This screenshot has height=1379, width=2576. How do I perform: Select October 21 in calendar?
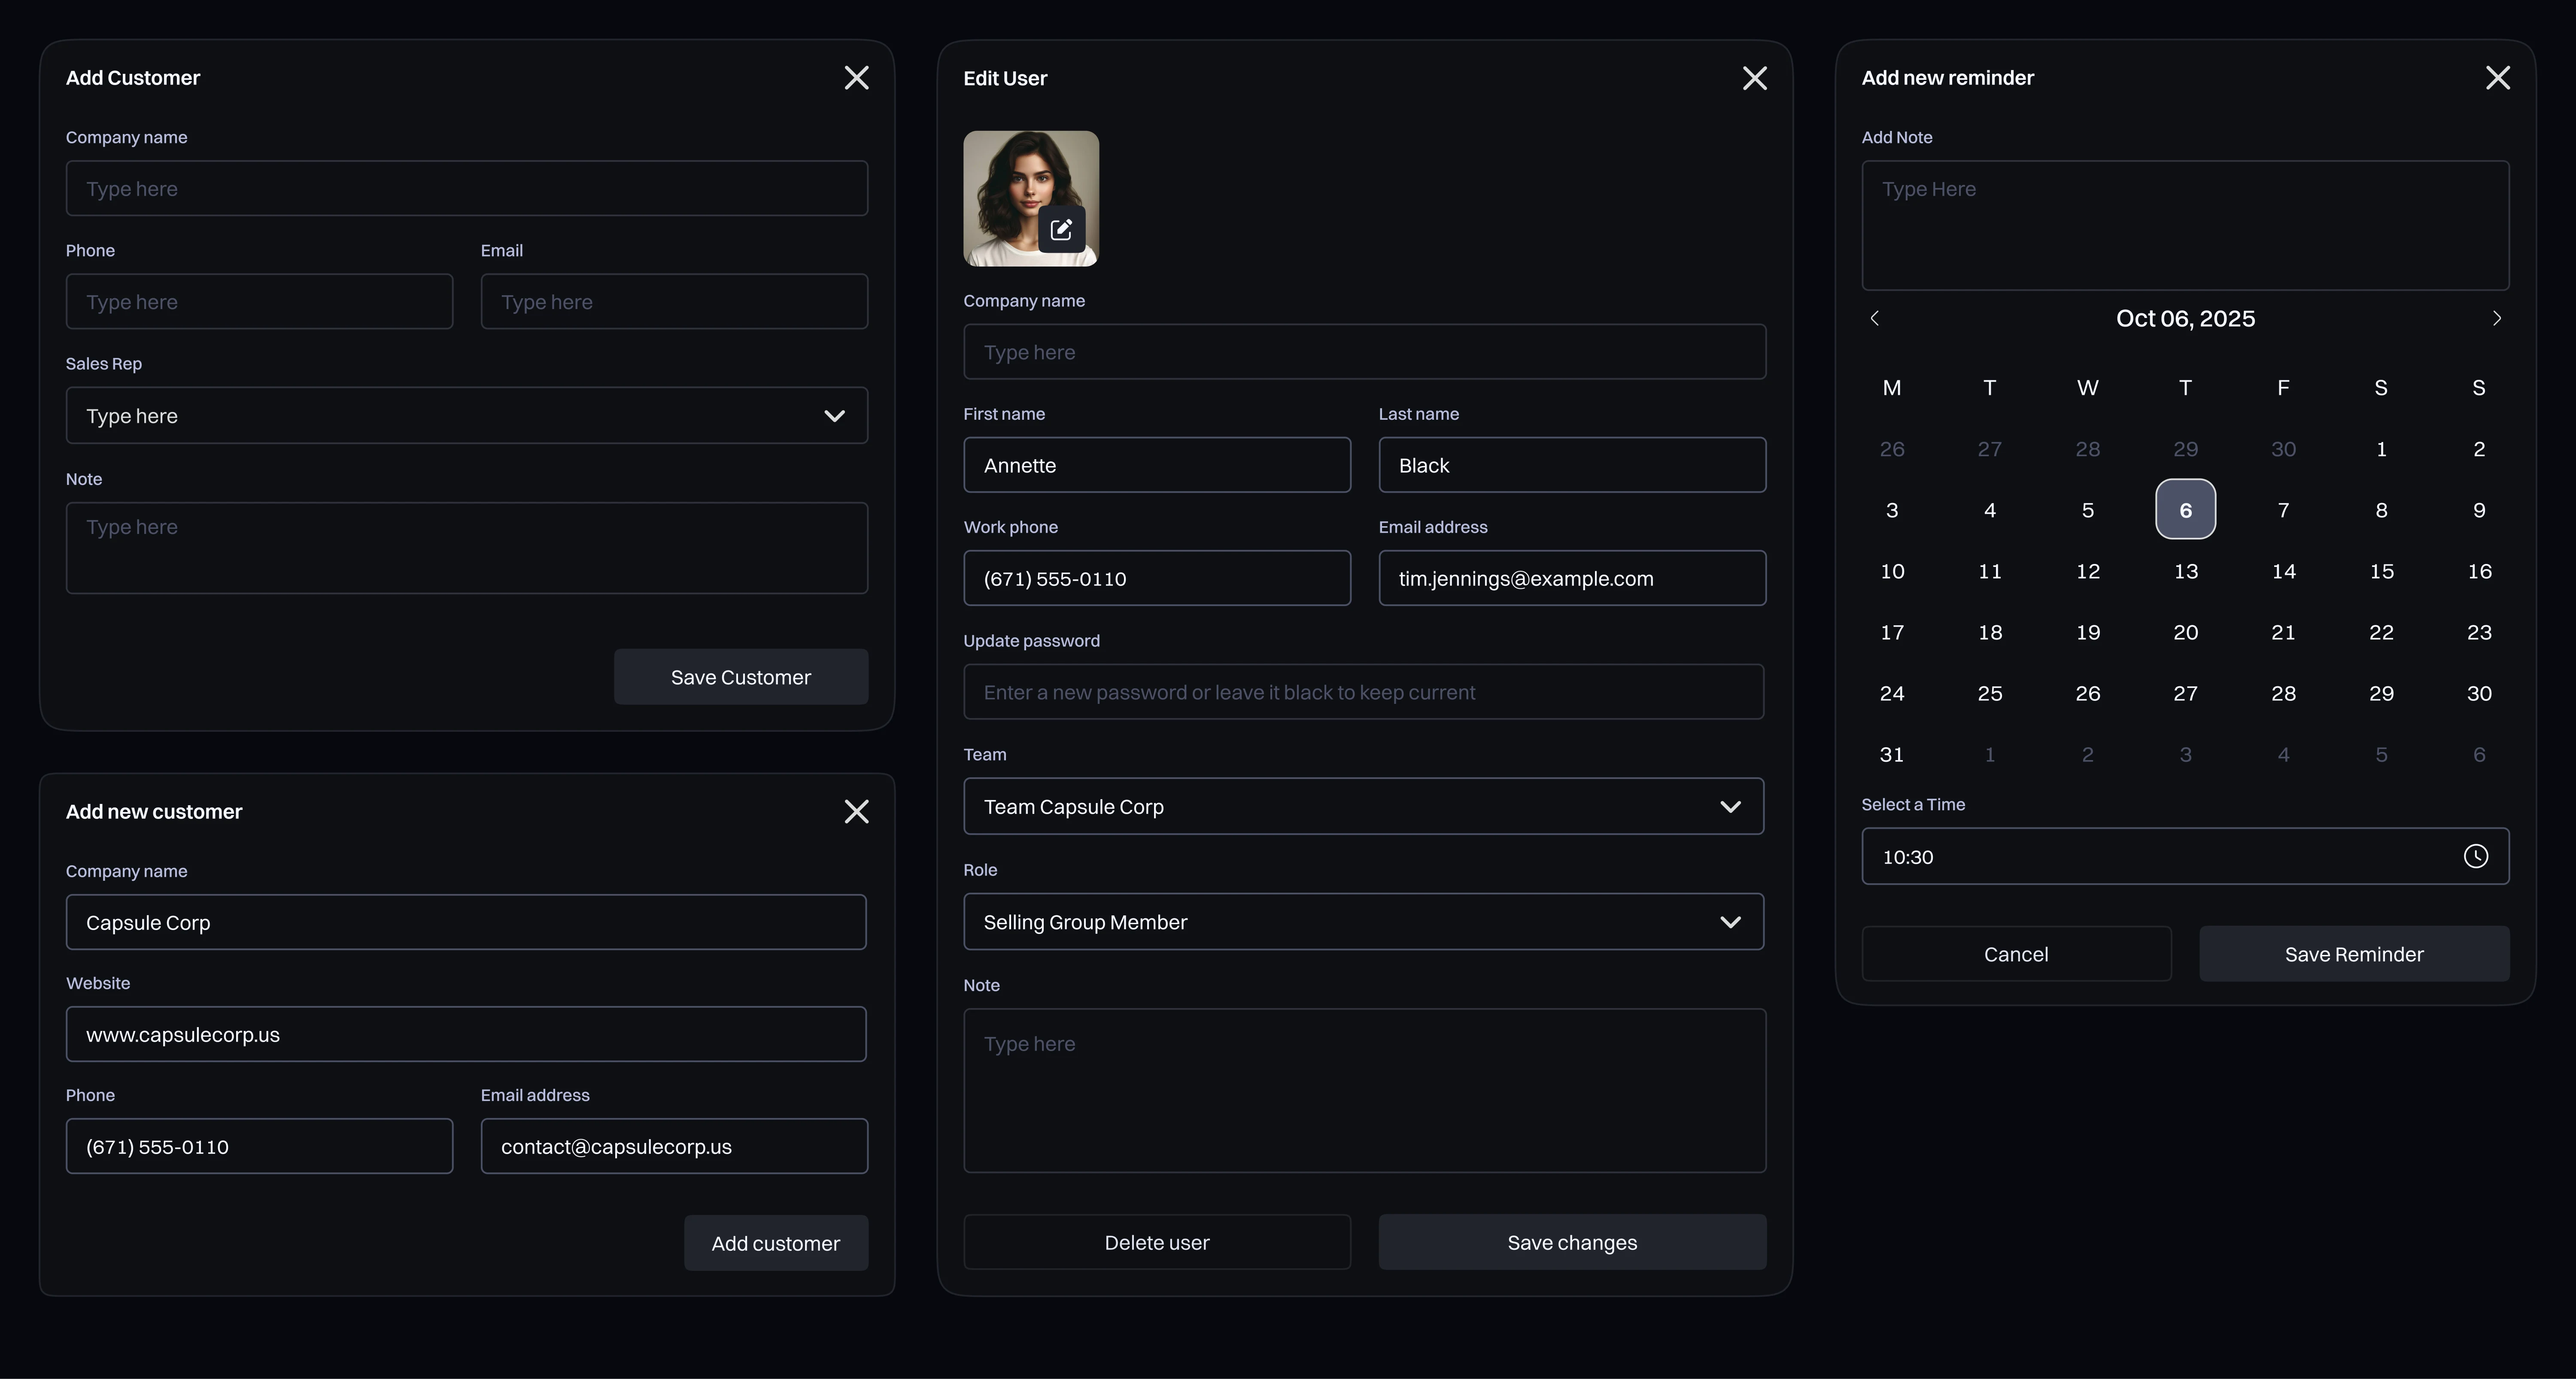[2283, 632]
